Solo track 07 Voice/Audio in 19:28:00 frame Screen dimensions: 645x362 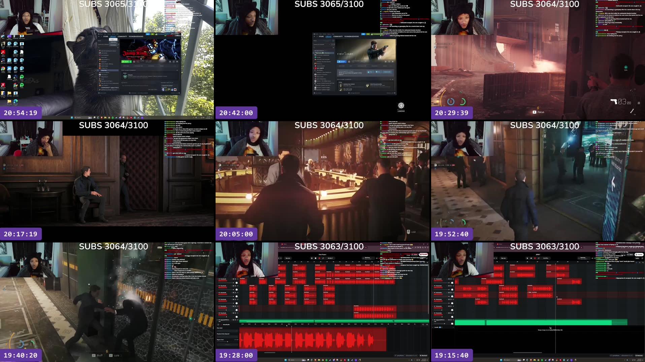[x=235, y=306]
